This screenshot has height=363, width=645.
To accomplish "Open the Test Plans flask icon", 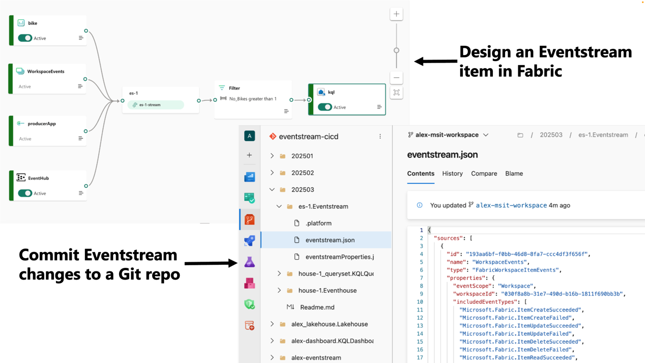I will tap(249, 262).
